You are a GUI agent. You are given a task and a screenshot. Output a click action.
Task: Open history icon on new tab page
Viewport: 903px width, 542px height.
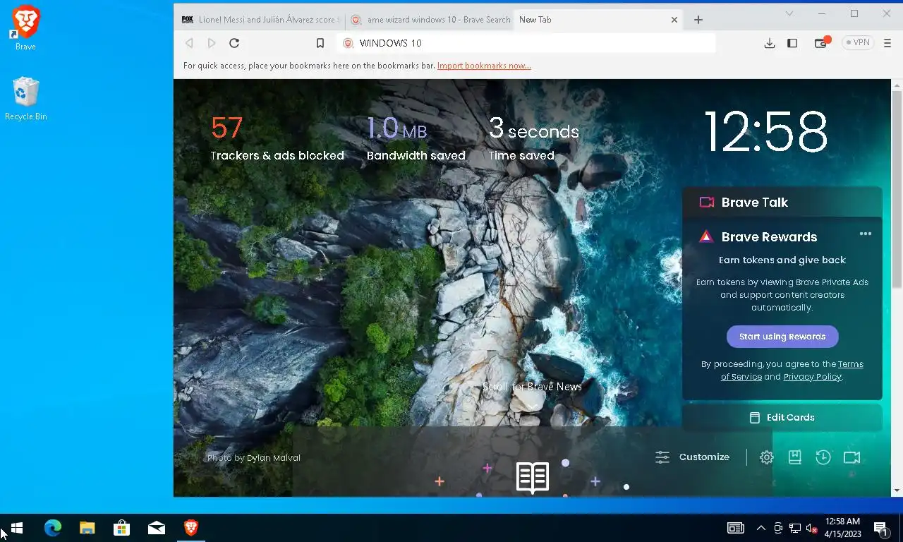coord(823,457)
